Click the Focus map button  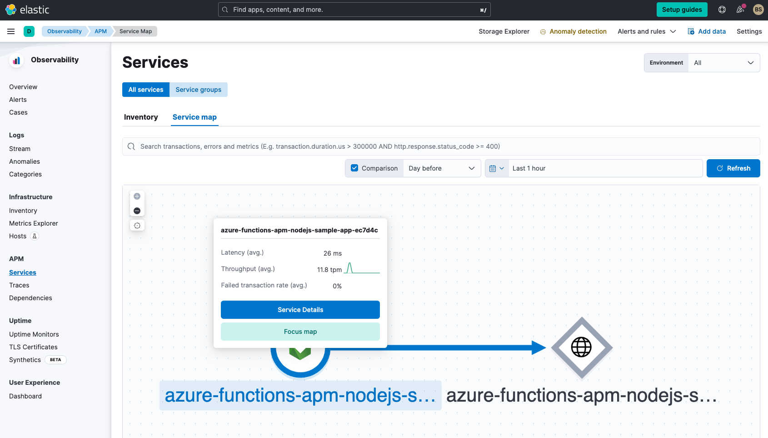(x=300, y=332)
